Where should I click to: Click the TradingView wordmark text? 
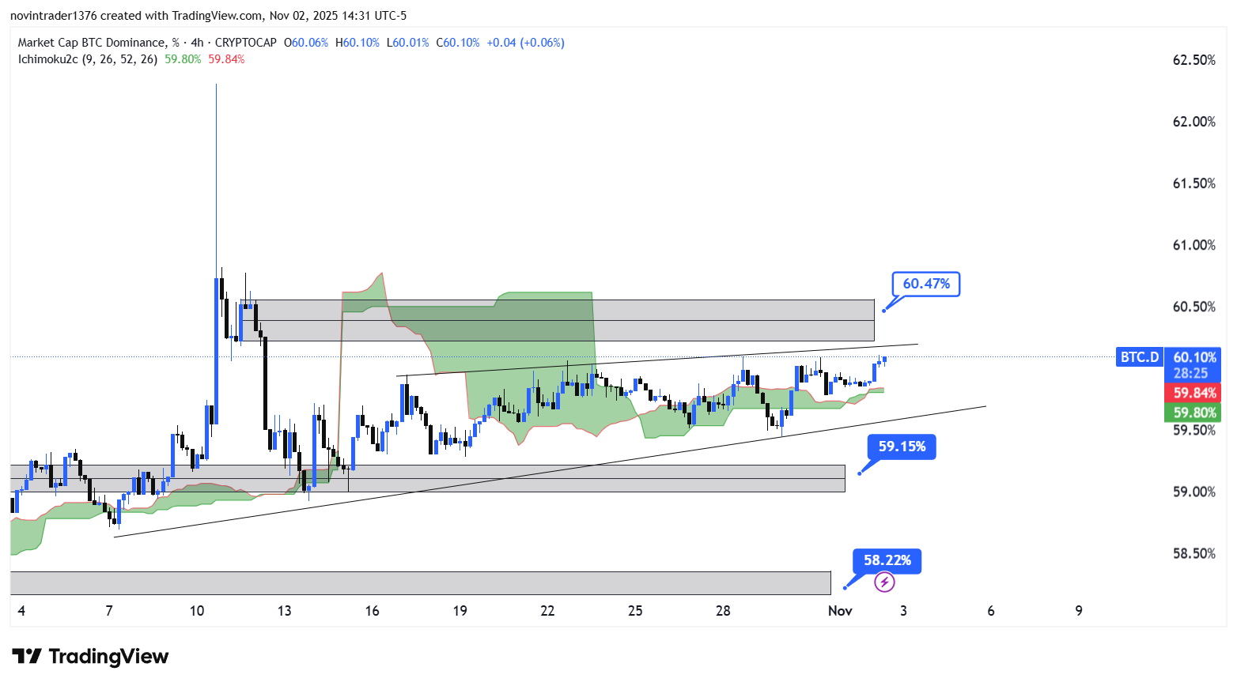[108, 657]
